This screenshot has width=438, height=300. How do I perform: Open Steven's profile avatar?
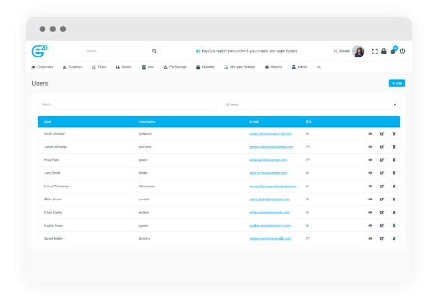click(358, 51)
